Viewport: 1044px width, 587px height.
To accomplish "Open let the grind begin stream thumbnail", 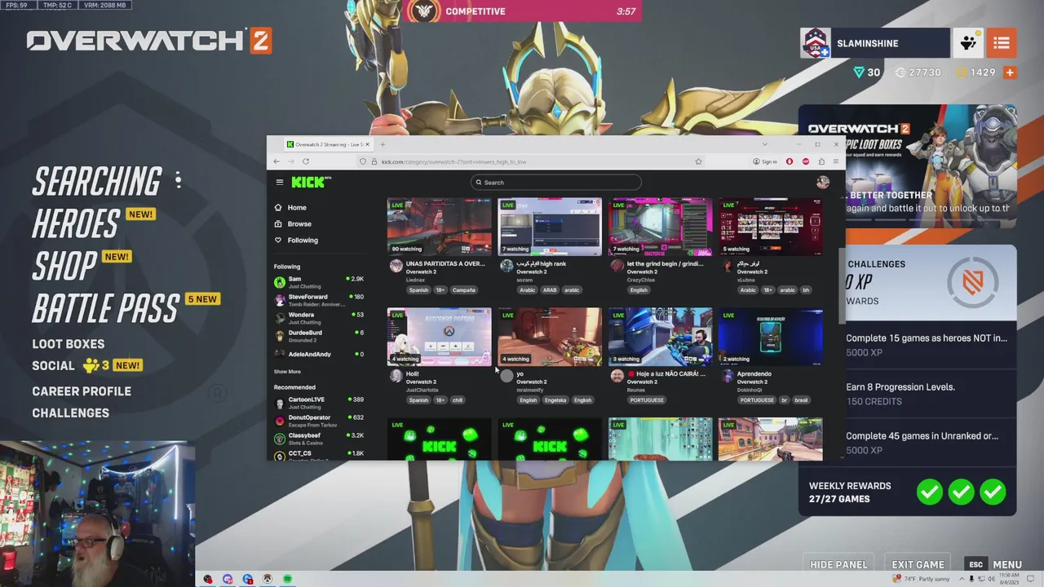I will (660, 226).
